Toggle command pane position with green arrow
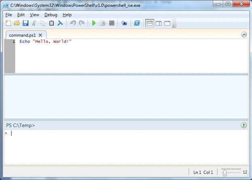This screenshot has width=252, height=180. point(244,125)
